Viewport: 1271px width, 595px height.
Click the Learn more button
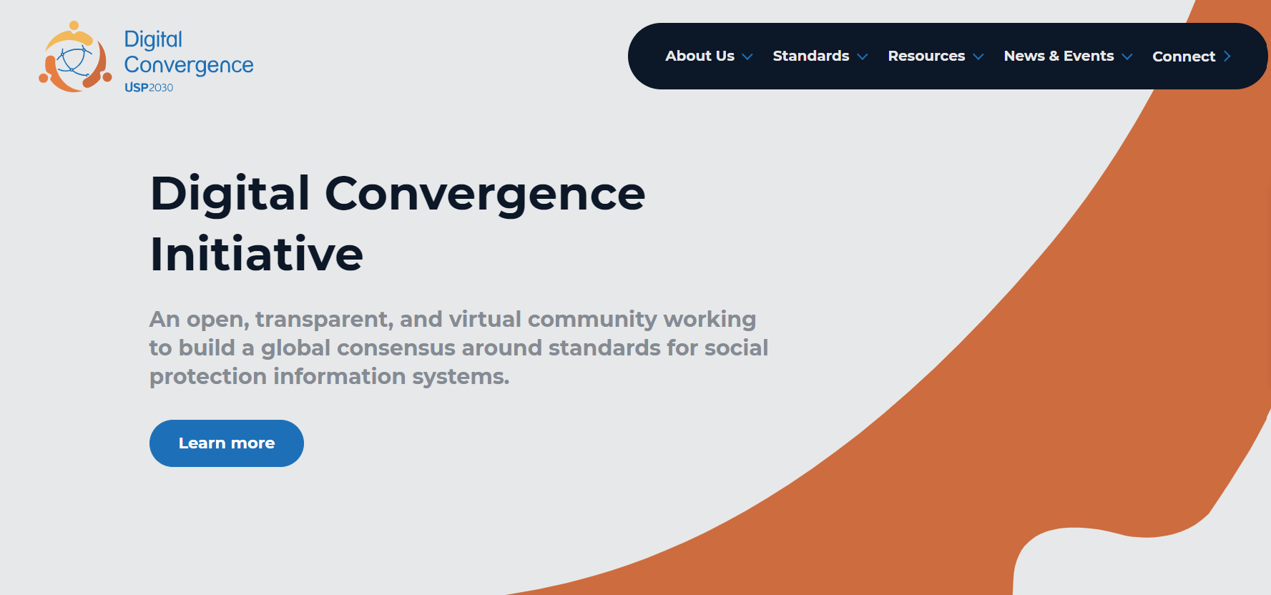tap(227, 443)
